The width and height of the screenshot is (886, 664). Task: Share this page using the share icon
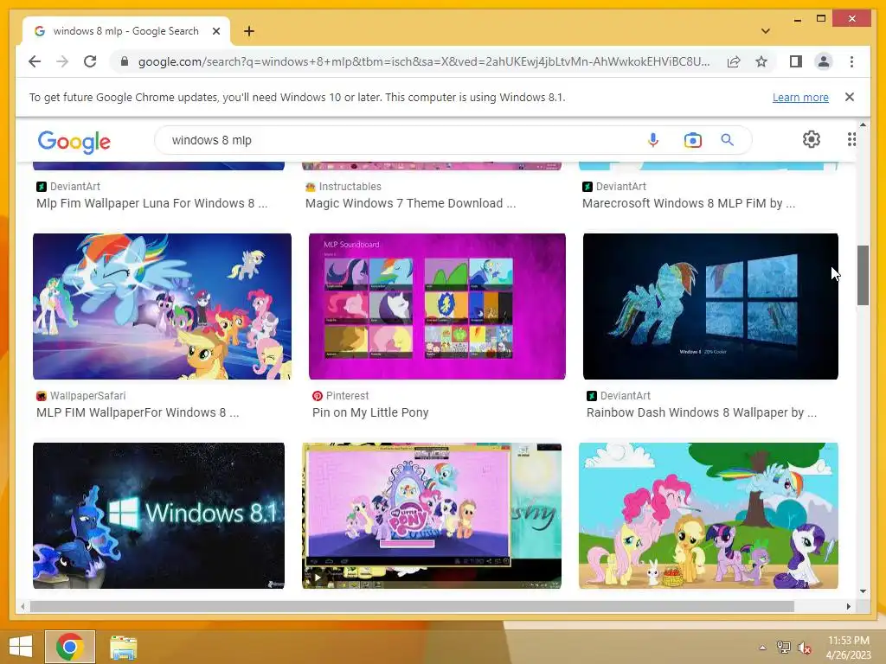pos(734,61)
